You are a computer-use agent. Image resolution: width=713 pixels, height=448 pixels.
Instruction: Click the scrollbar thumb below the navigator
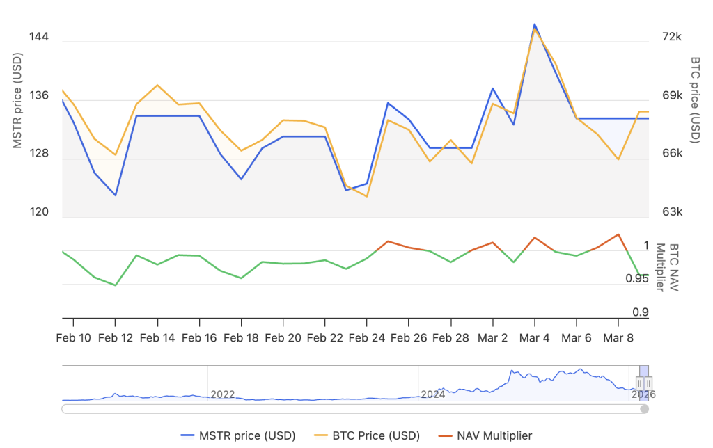[x=644, y=409]
